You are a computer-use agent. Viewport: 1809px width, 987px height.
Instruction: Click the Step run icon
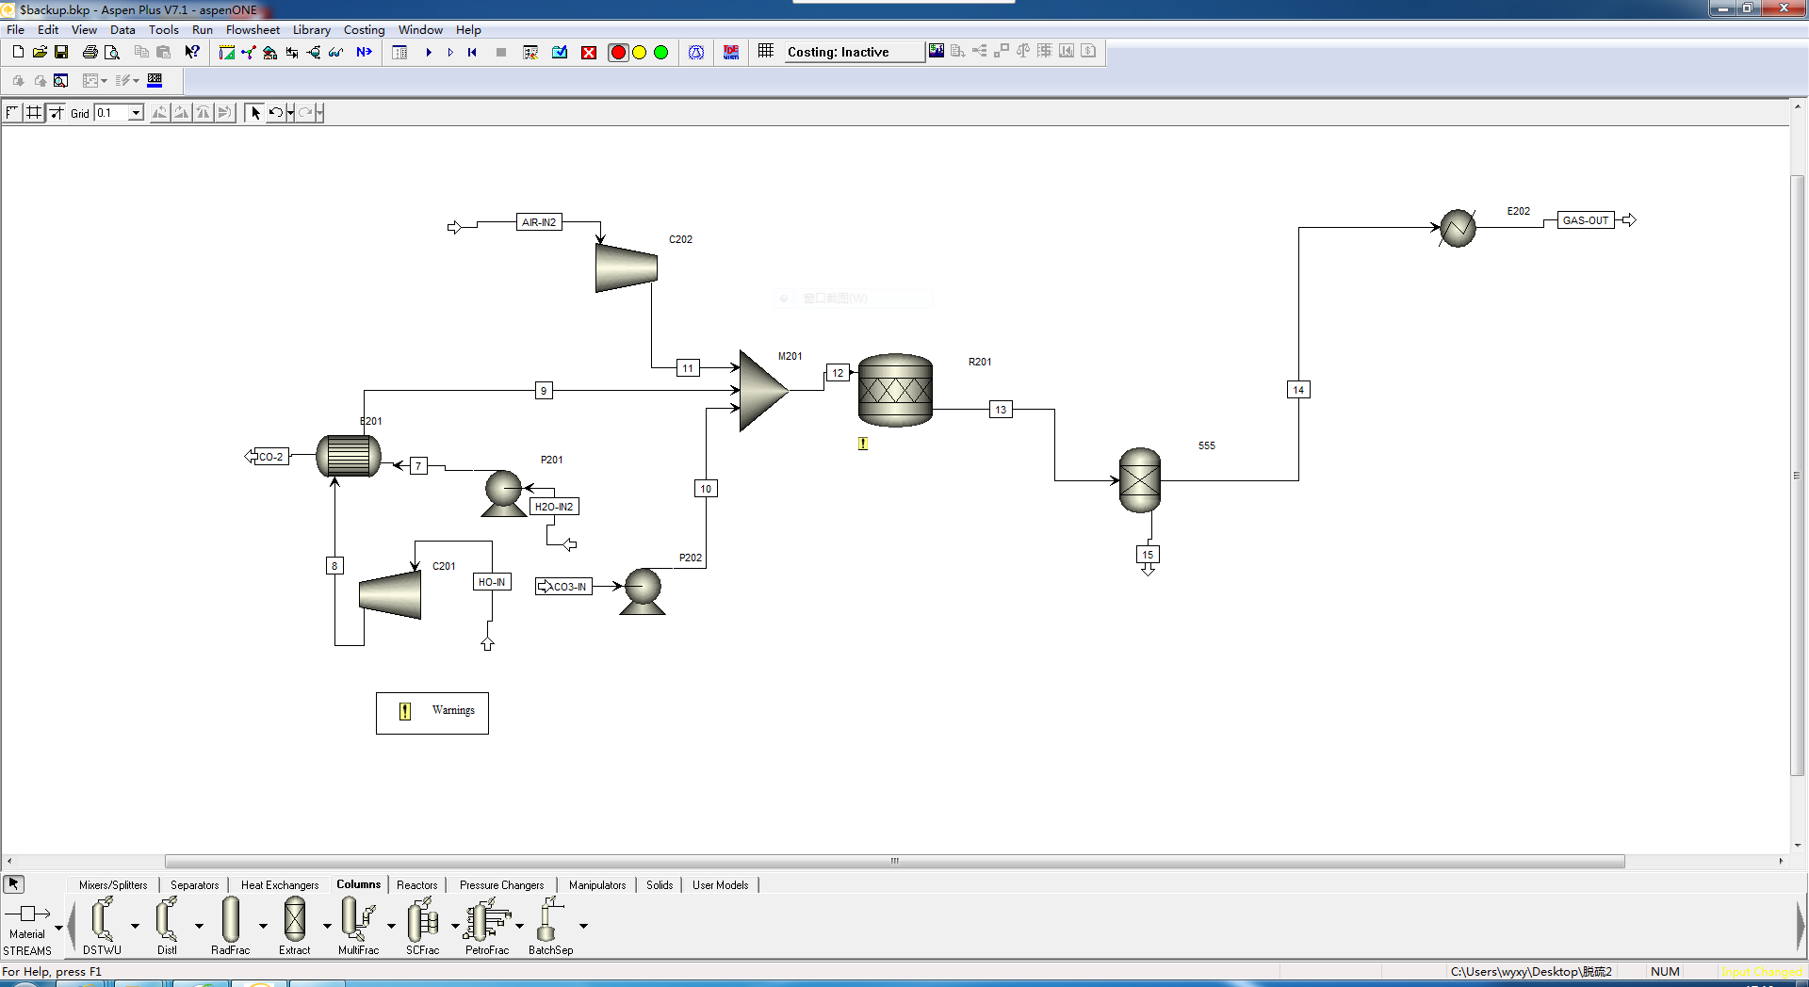coord(450,52)
